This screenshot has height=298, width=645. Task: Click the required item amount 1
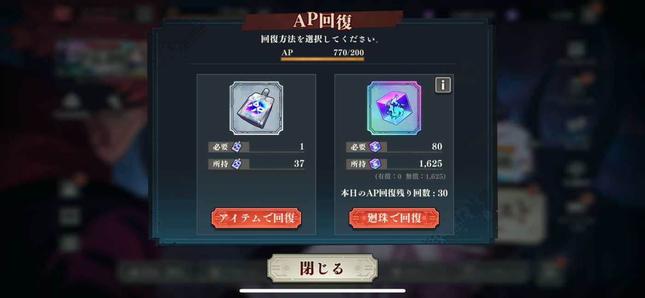coord(302,147)
